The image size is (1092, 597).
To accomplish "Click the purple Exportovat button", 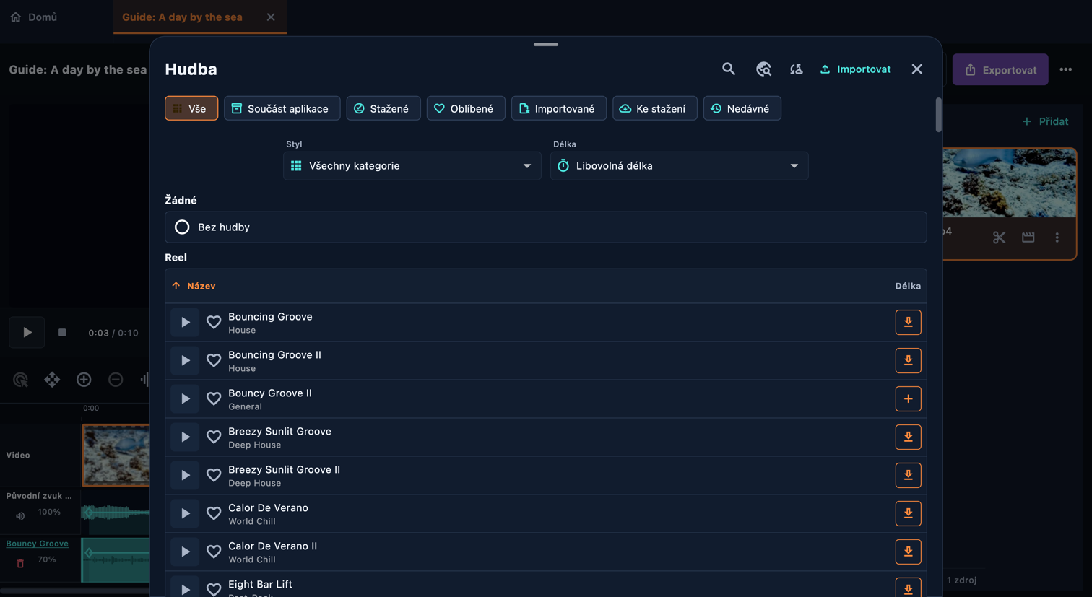I will [x=1000, y=69].
